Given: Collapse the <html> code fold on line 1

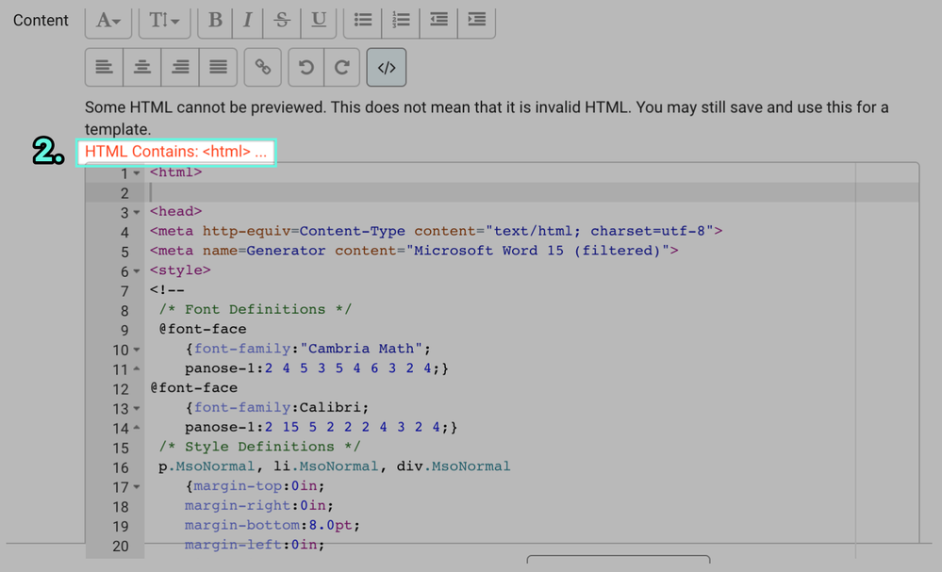Looking at the screenshot, I should pos(135,172).
